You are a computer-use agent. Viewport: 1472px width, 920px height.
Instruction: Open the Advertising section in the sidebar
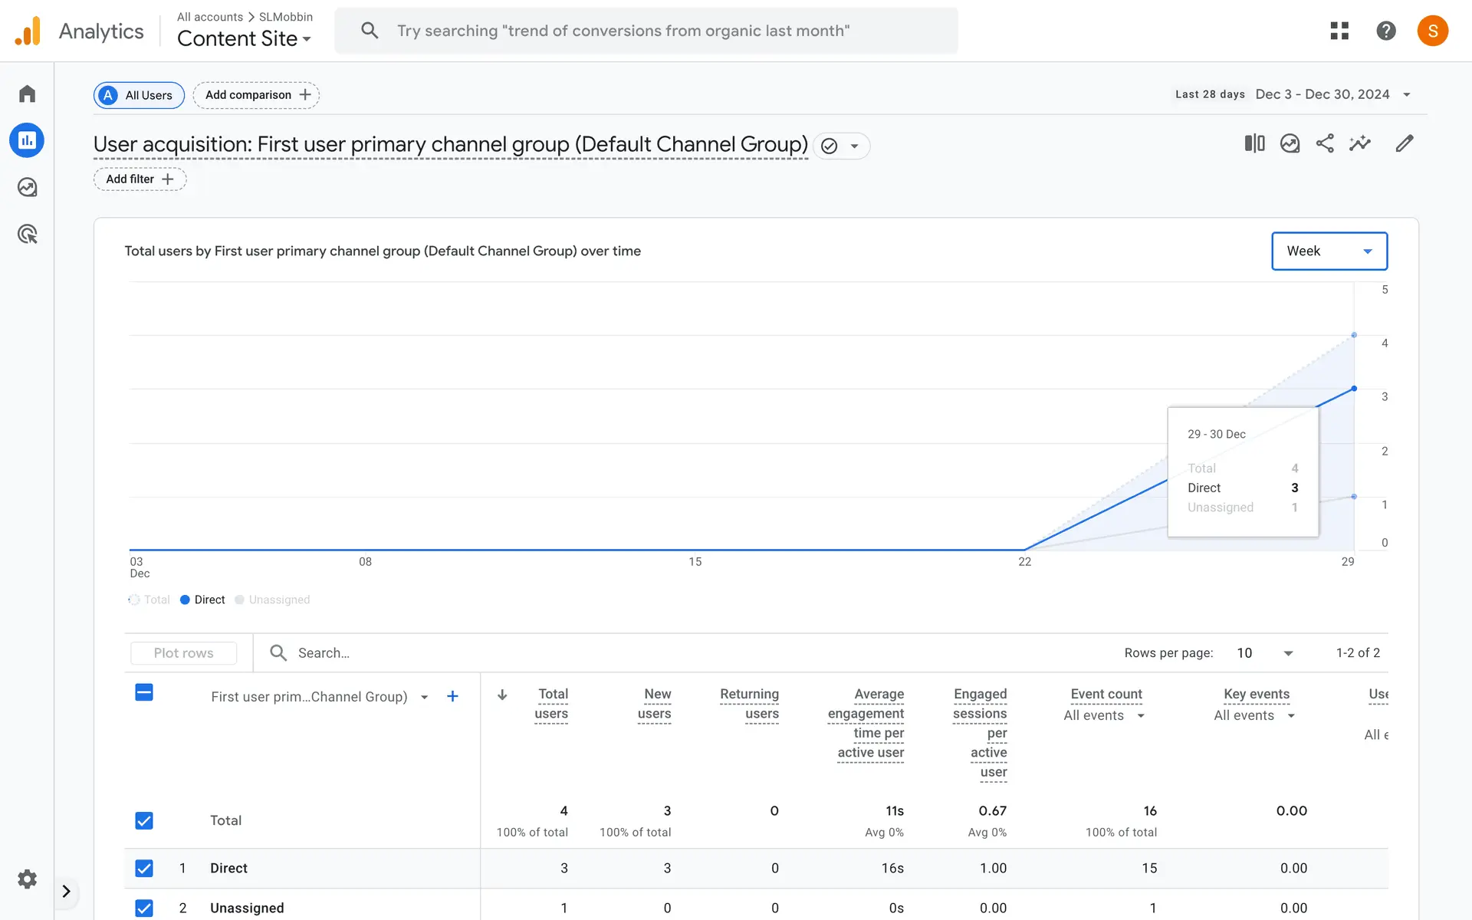click(27, 234)
